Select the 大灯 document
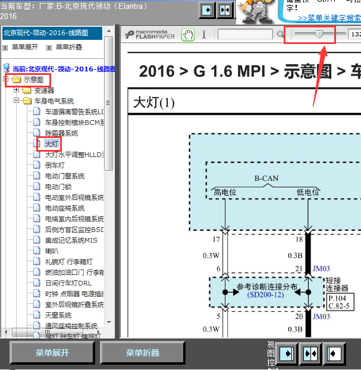This screenshot has width=361, height=370. pyautogui.click(x=51, y=144)
